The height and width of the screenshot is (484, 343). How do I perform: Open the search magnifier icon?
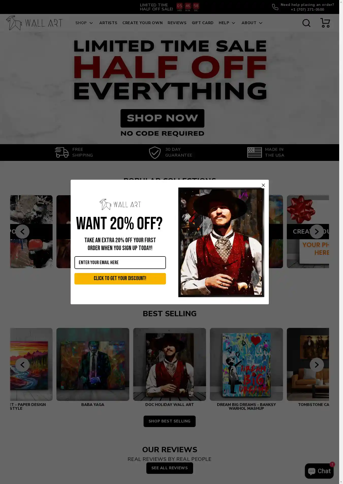[x=306, y=23]
